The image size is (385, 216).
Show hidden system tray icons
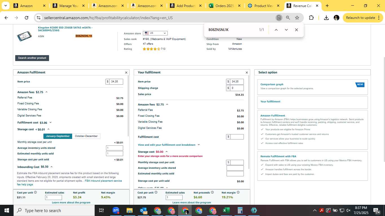tap(315, 210)
